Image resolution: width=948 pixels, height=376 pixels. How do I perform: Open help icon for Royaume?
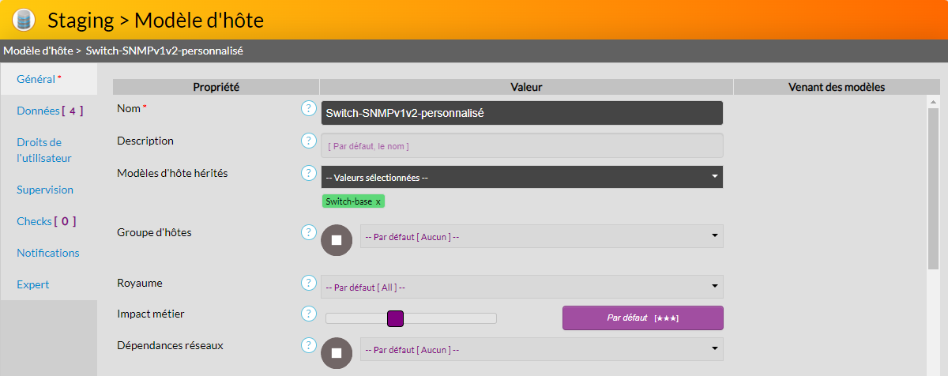[308, 283]
